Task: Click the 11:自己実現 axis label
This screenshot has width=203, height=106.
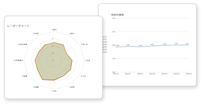Action: [x=22, y=44]
